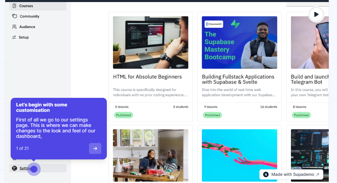This screenshot has height=183, width=337.
Task: Click the Audience people icon
Action: 14,27
